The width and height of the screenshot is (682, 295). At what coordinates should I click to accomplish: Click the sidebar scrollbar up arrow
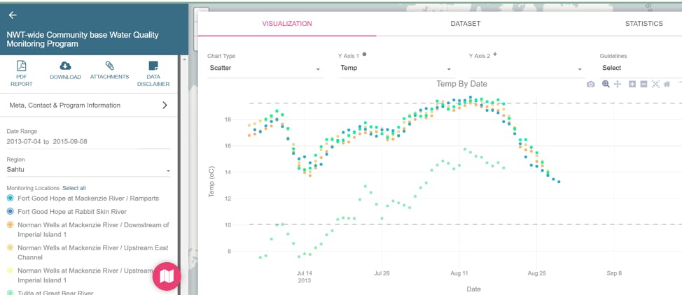184,59
